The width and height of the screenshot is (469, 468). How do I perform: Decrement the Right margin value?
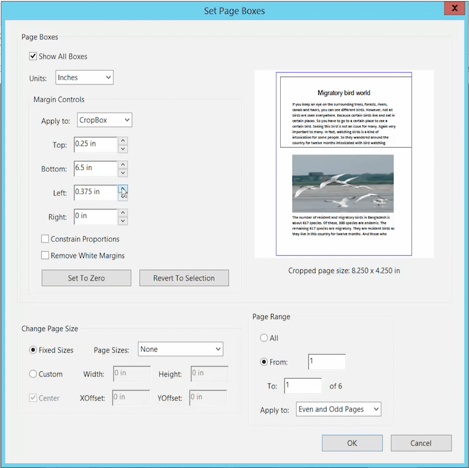(123, 220)
